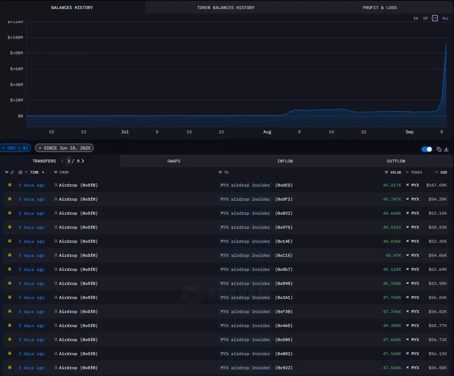
Task: Open the filter icon at the far left of the header
Action: (x=6, y=172)
